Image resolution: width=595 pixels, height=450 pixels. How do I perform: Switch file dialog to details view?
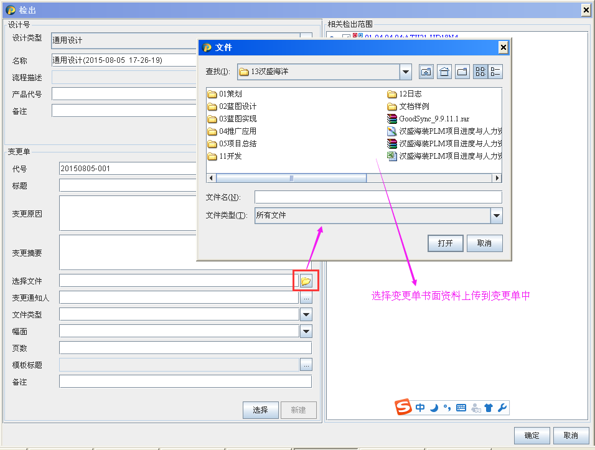[x=495, y=72]
